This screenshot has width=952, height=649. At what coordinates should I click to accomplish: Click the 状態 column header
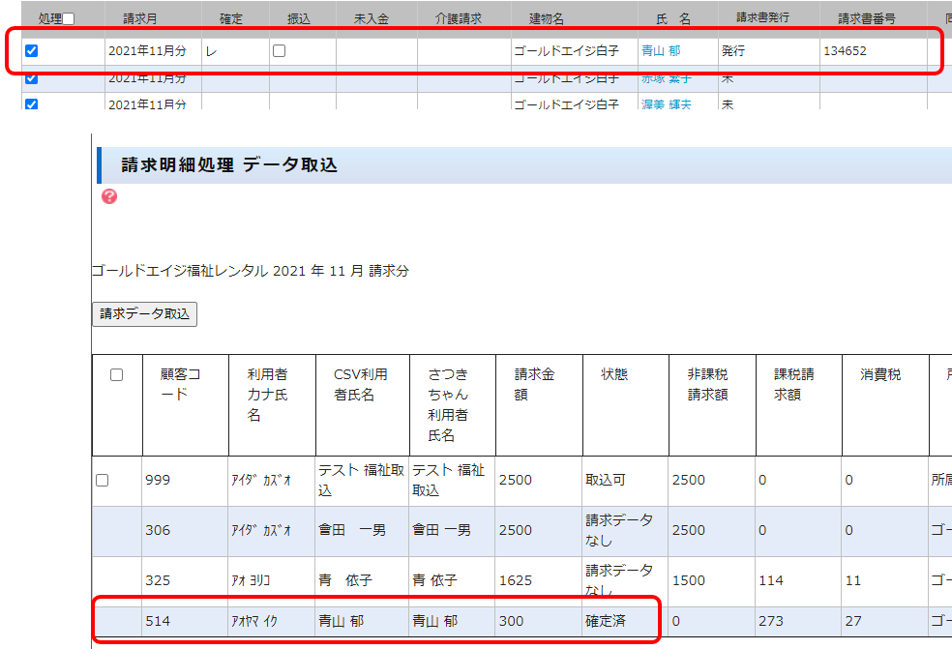[615, 375]
